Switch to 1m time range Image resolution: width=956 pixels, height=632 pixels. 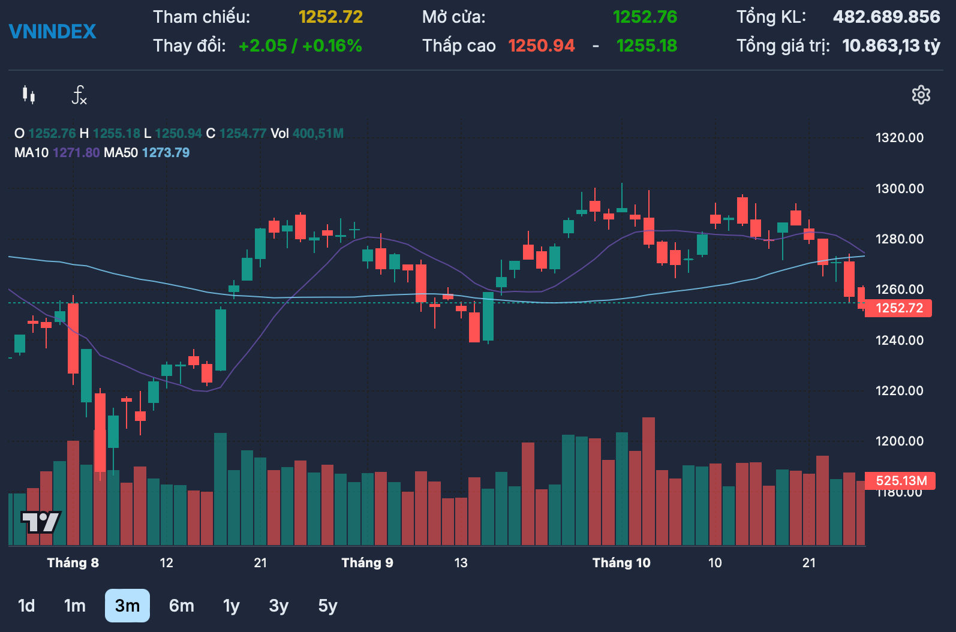click(x=75, y=606)
